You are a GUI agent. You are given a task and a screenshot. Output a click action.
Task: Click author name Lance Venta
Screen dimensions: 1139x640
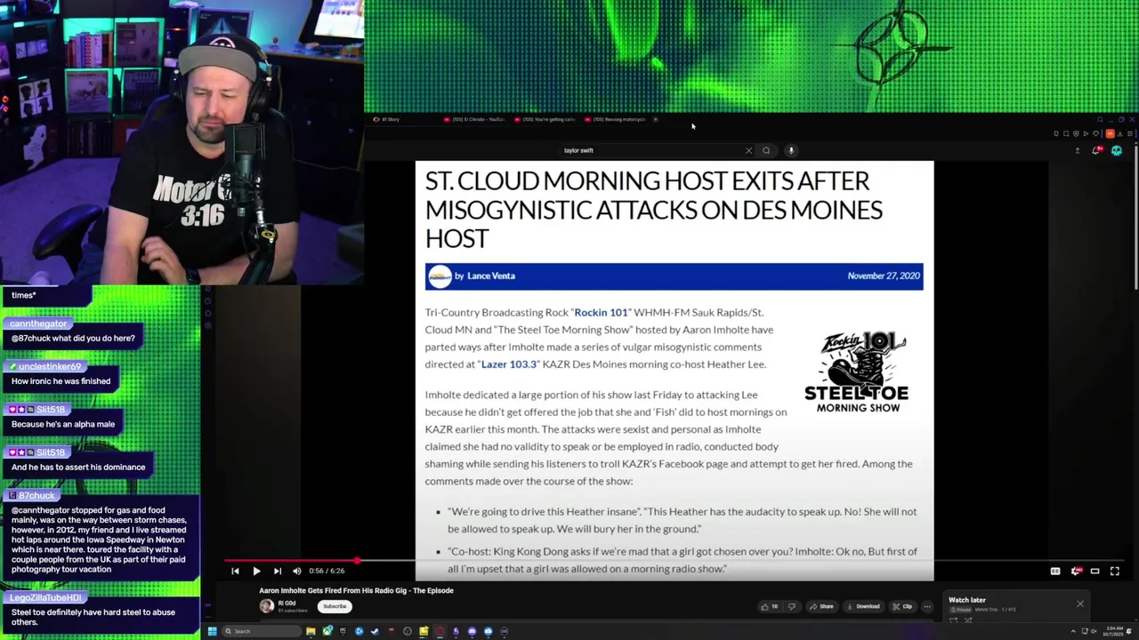point(491,276)
